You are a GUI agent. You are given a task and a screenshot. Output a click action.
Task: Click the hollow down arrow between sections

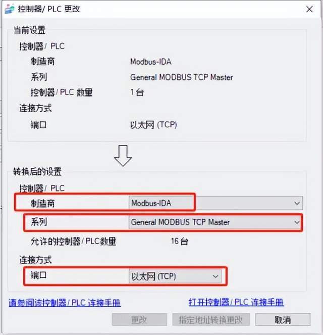[x=123, y=156]
